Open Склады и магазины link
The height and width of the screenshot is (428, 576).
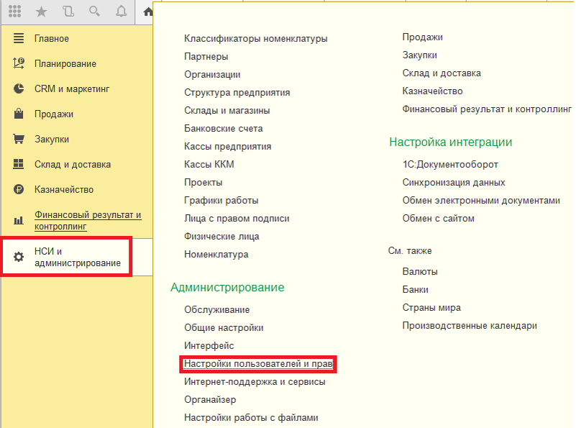pyautogui.click(x=227, y=111)
